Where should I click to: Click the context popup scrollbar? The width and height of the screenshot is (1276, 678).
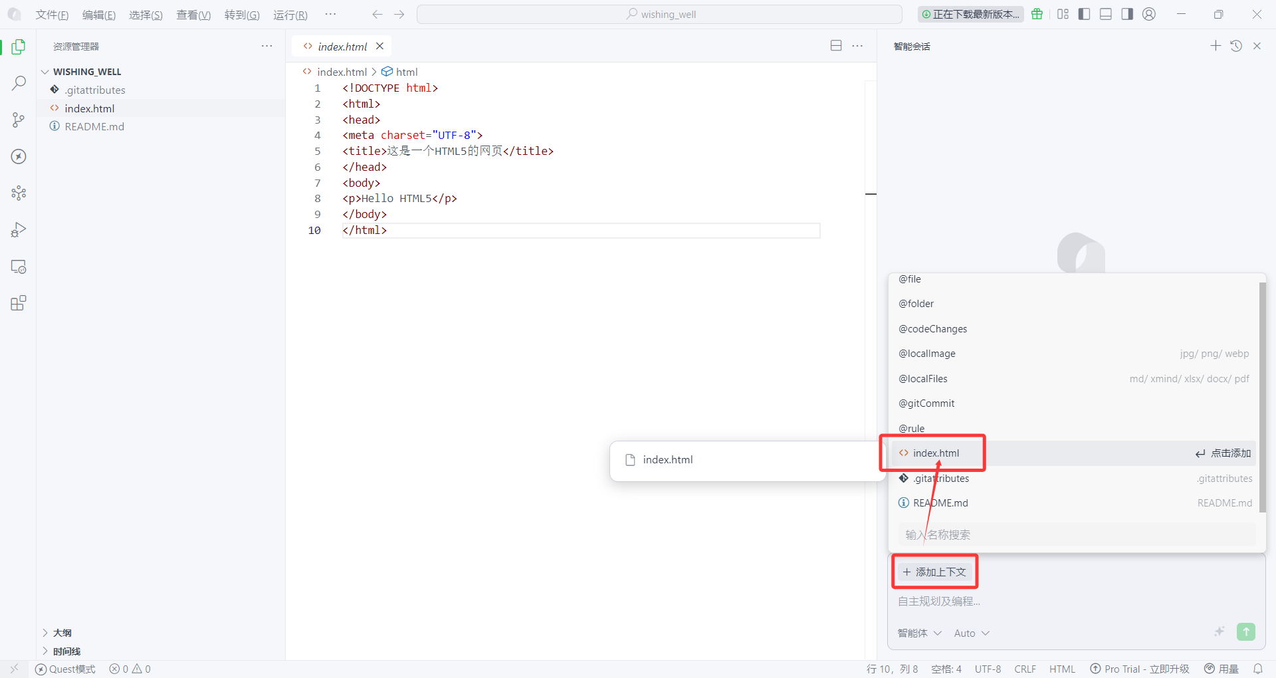click(1262, 397)
